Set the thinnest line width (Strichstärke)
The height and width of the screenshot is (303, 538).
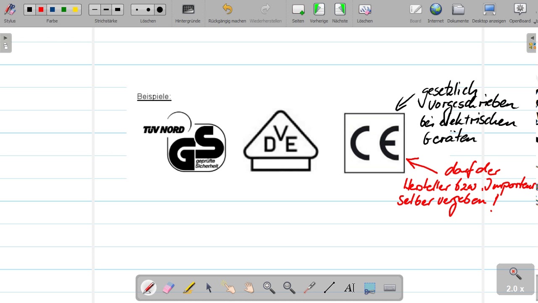[x=95, y=10]
